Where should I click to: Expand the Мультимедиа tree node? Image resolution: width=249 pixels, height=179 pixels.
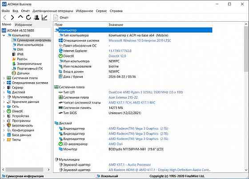4,97
